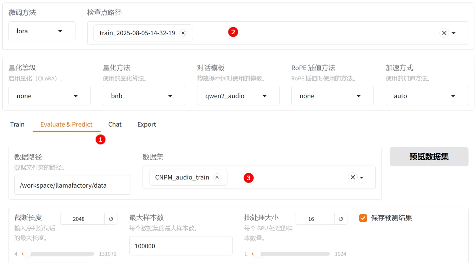Click the 最大样本数 label

coord(147,217)
